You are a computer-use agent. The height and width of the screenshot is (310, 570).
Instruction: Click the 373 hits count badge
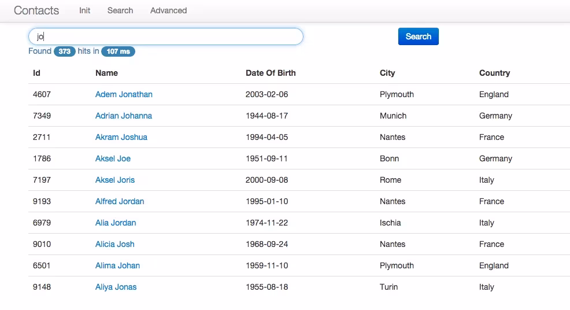pos(65,51)
